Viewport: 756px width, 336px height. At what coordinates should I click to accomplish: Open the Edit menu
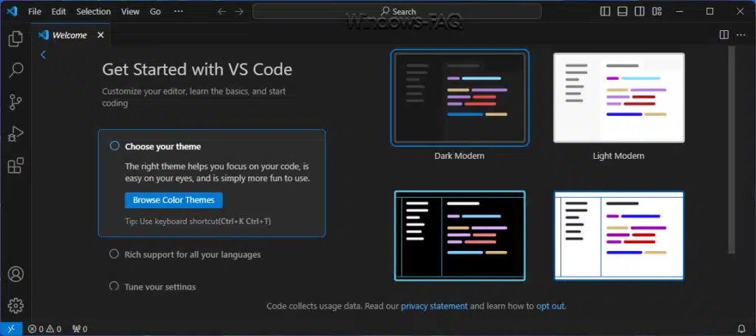[x=58, y=12]
